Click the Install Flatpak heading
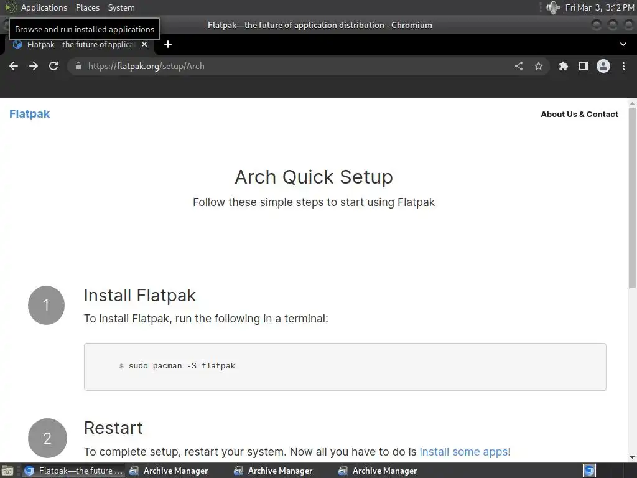 click(140, 296)
